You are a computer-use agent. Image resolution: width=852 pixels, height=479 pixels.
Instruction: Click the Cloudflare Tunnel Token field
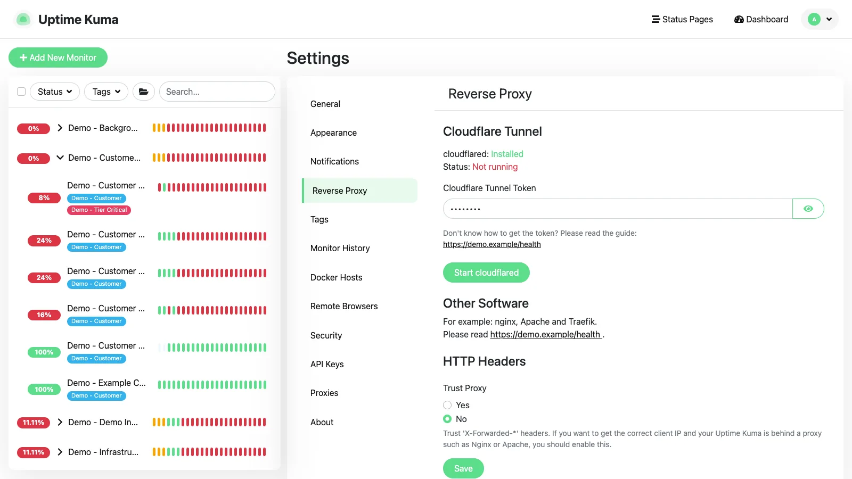point(618,209)
